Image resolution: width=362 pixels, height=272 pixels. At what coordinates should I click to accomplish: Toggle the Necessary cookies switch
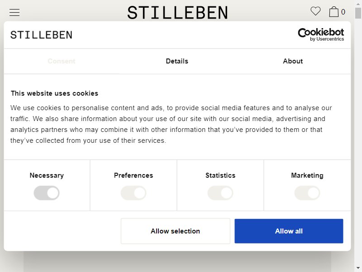click(47, 193)
